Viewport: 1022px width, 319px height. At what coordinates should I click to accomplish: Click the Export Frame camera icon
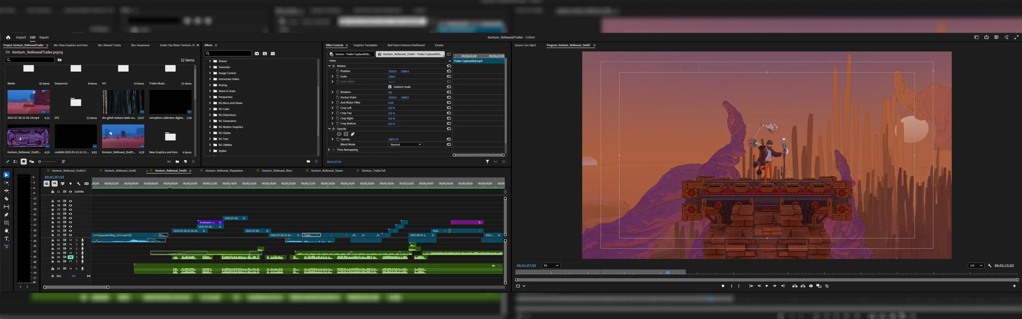[x=811, y=286]
